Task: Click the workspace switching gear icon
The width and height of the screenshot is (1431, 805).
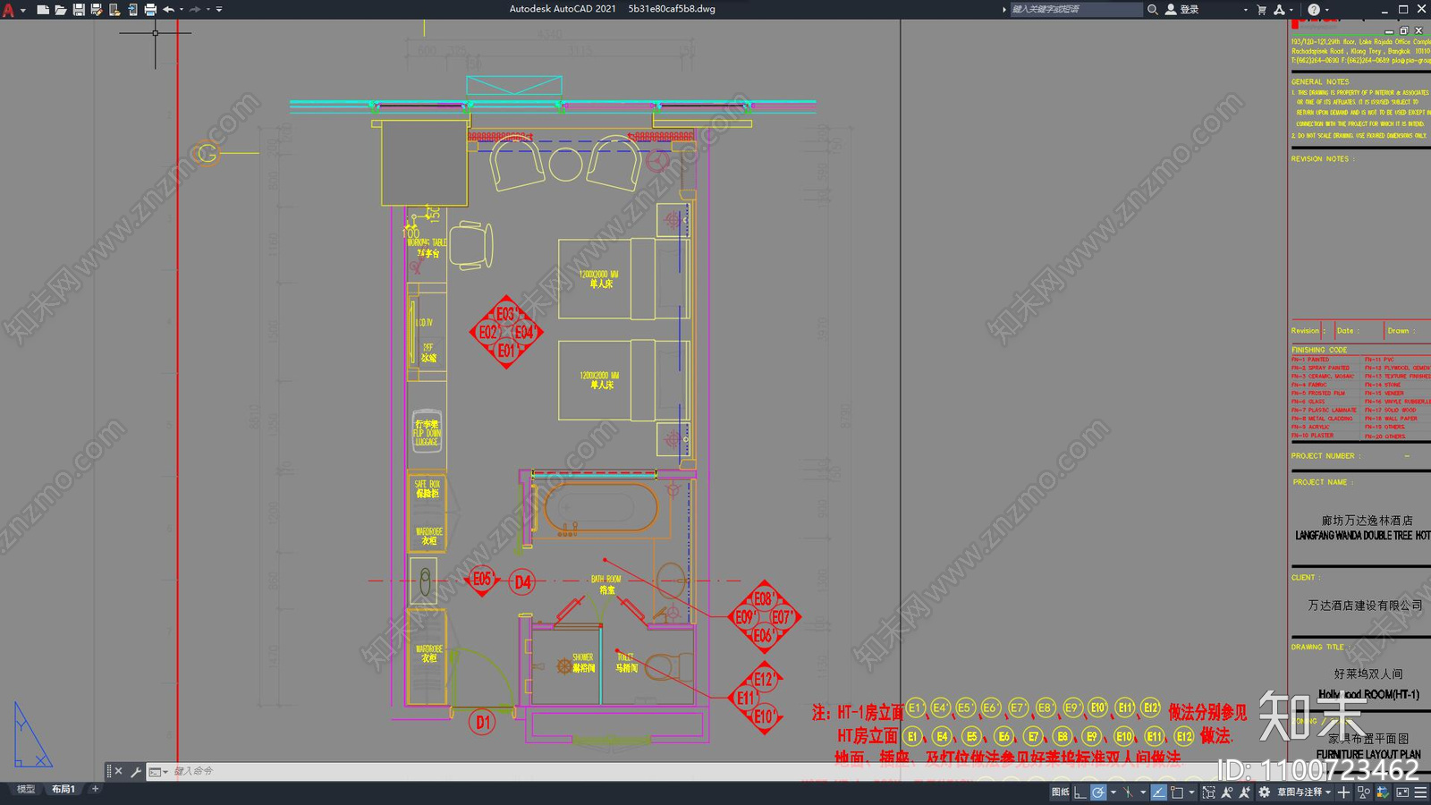Action: (1264, 792)
